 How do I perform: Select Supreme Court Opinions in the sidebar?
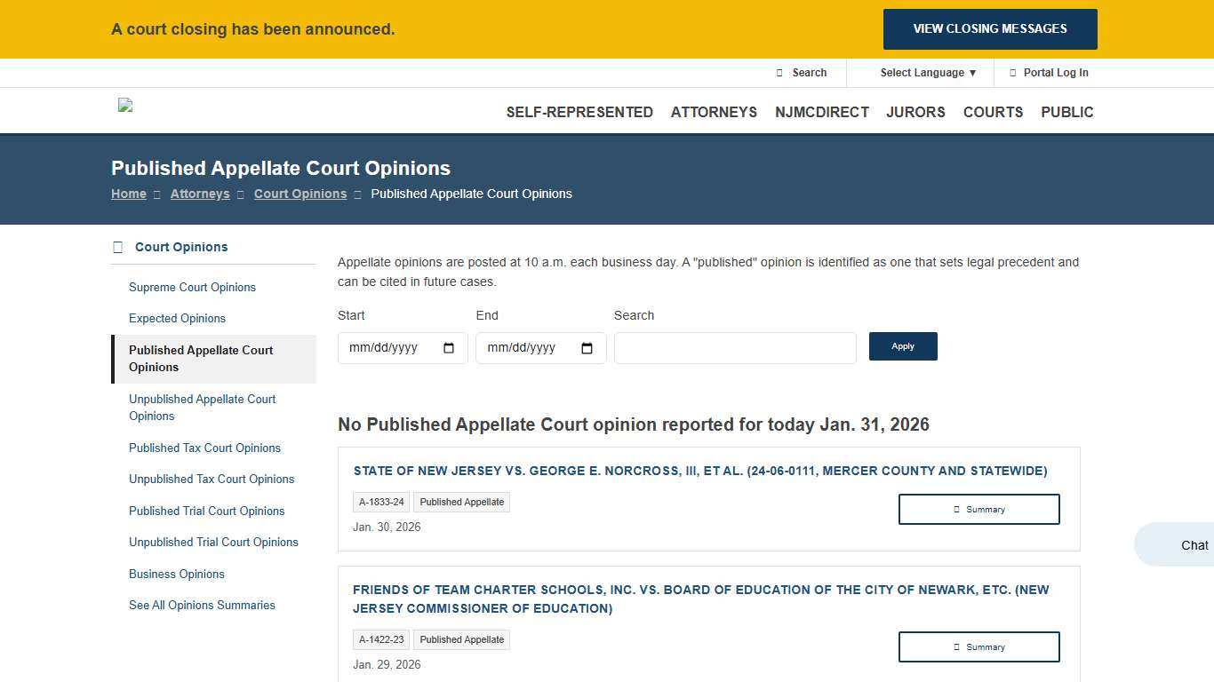pyautogui.click(x=192, y=287)
